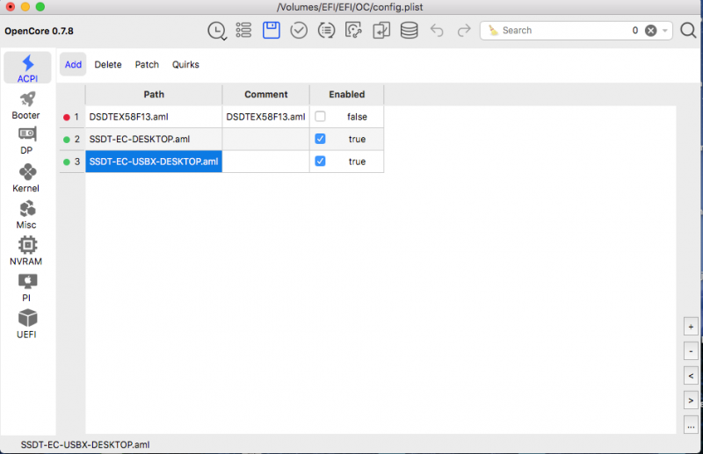Click the export/import document toolbar icon

click(x=381, y=31)
